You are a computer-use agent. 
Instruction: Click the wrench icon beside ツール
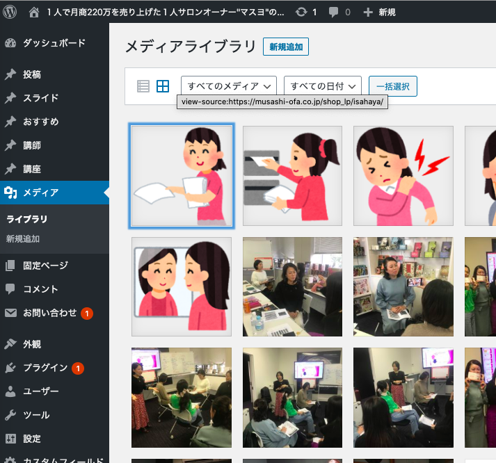coord(10,415)
